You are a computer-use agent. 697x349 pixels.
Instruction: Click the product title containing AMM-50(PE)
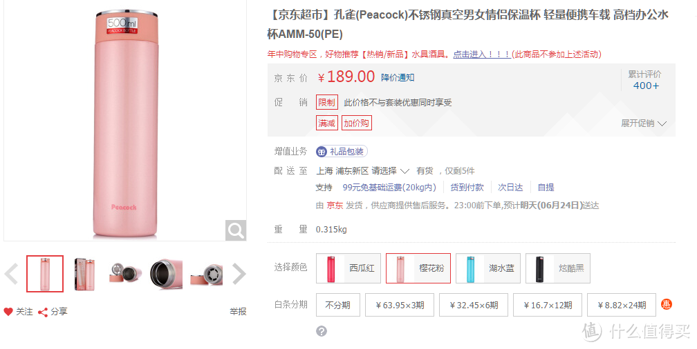[x=467, y=24]
